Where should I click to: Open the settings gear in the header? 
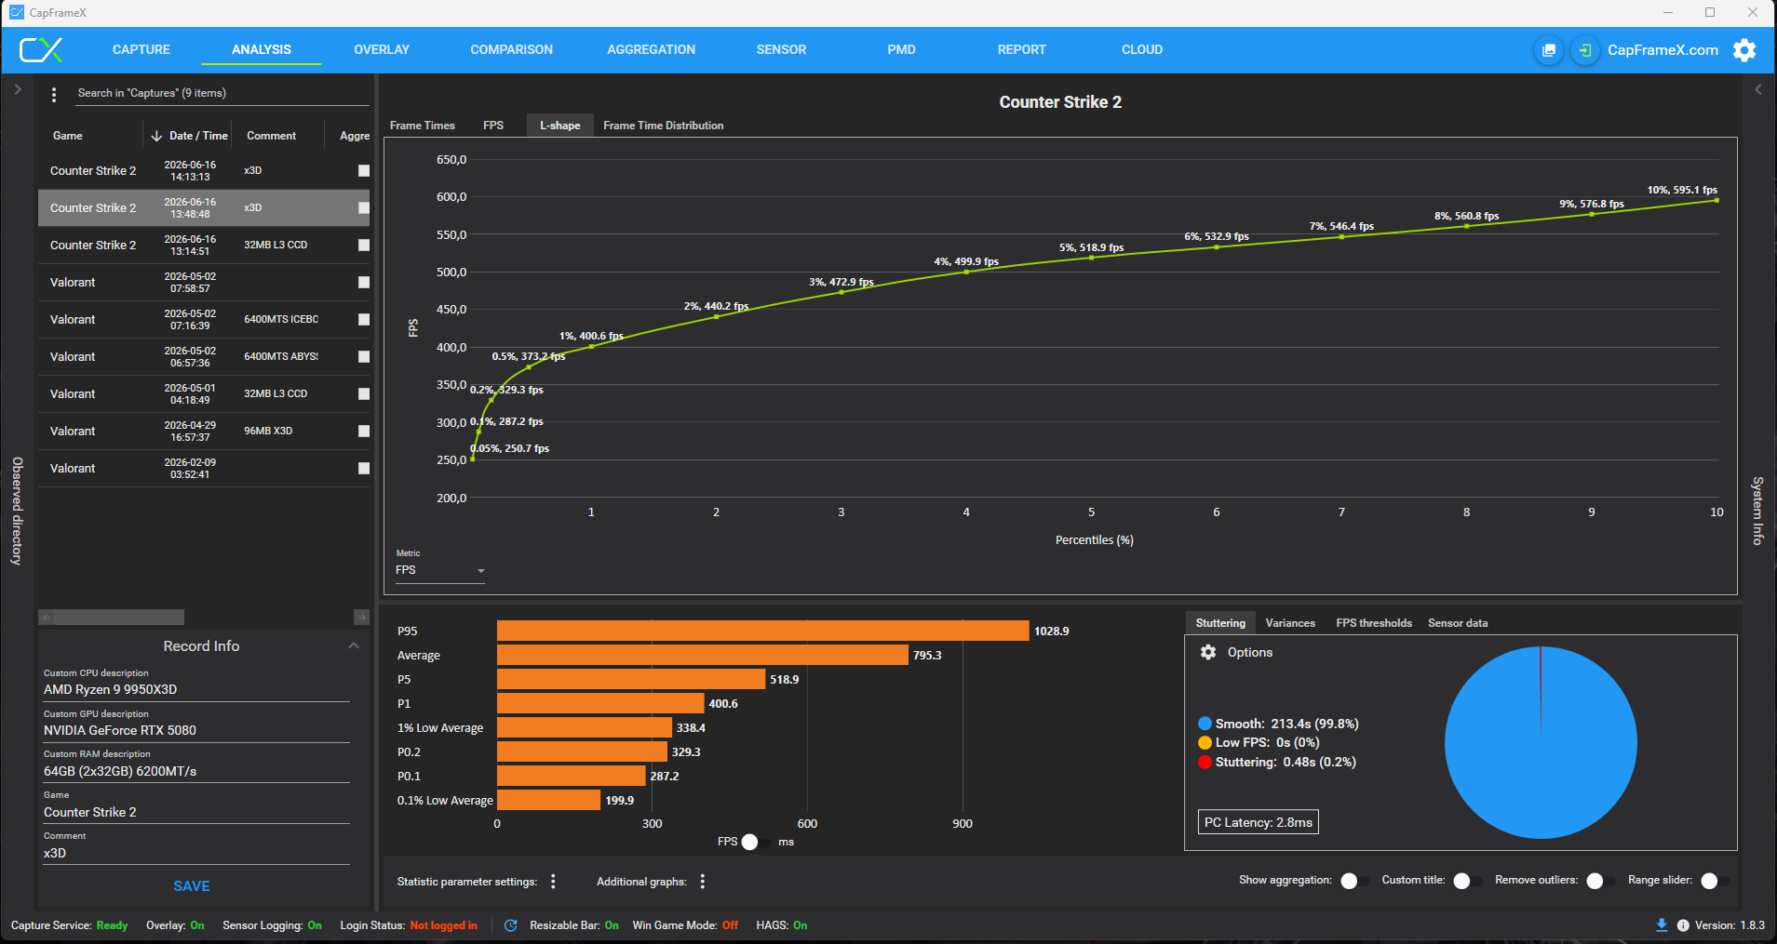pos(1744,50)
